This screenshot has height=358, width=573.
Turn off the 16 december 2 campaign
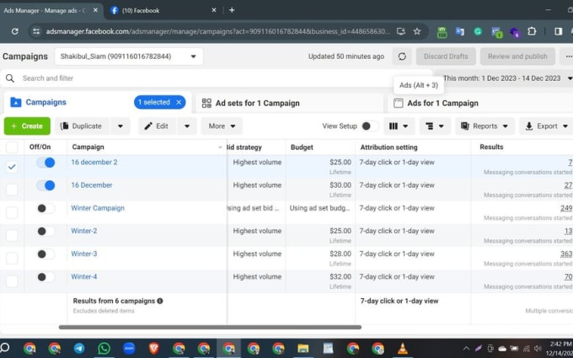46,163
